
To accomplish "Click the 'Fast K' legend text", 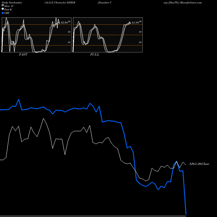I will pos(8,10).
